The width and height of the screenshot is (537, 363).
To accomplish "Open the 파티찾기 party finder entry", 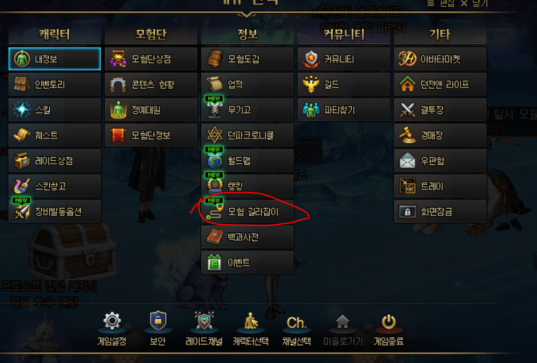I will pos(344,110).
